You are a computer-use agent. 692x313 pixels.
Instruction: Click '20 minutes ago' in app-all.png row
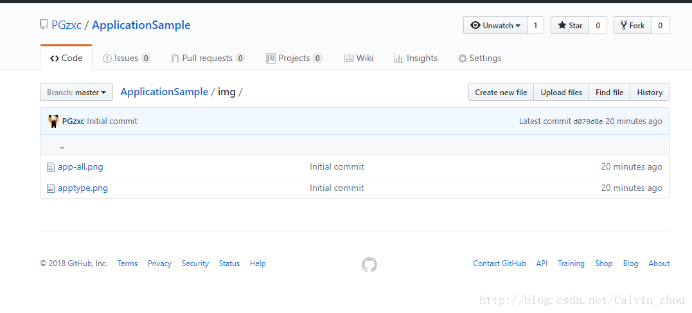[632, 167]
